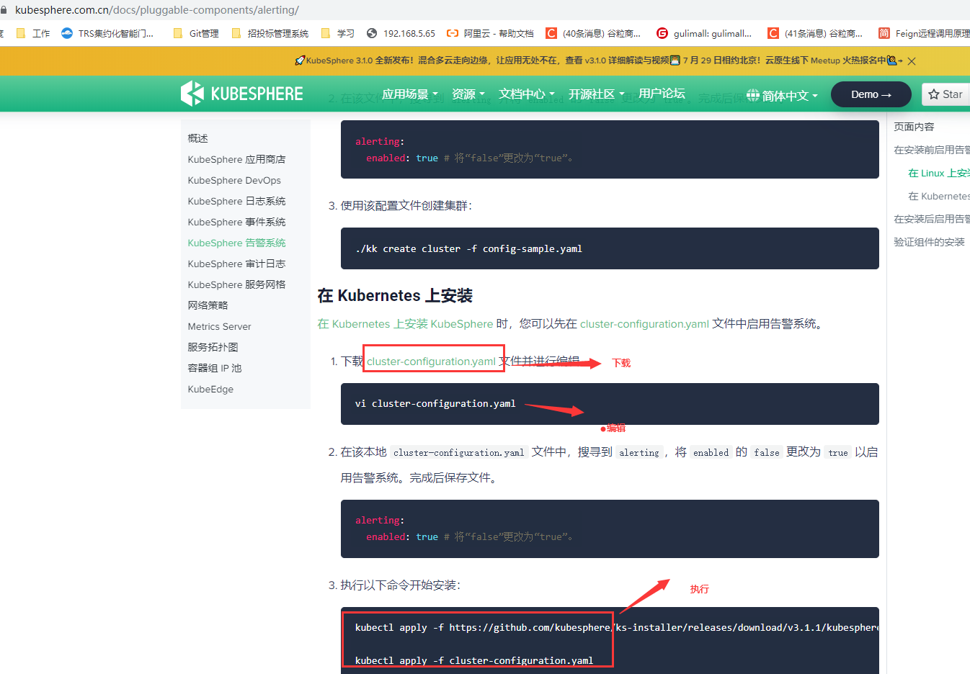Viewport: 970px width, 674px height.
Task: Click the globe language icon
Action: tap(753, 95)
